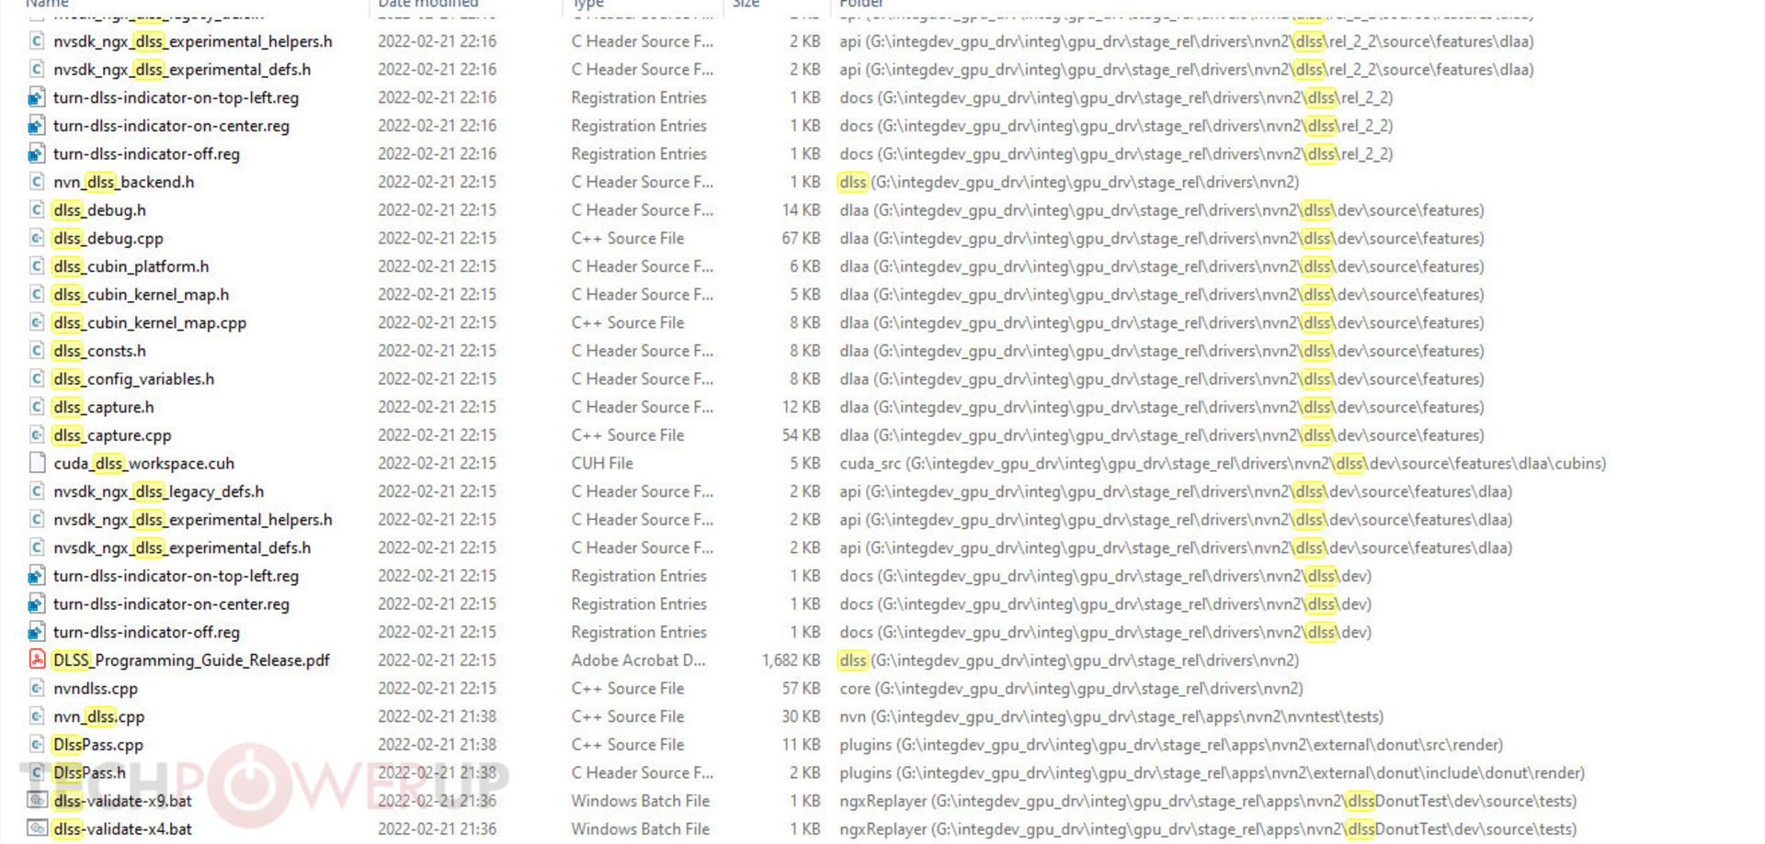
Task: Click 'C++ Source File' type for DlssPass.cpp
Action: pyautogui.click(x=628, y=745)
